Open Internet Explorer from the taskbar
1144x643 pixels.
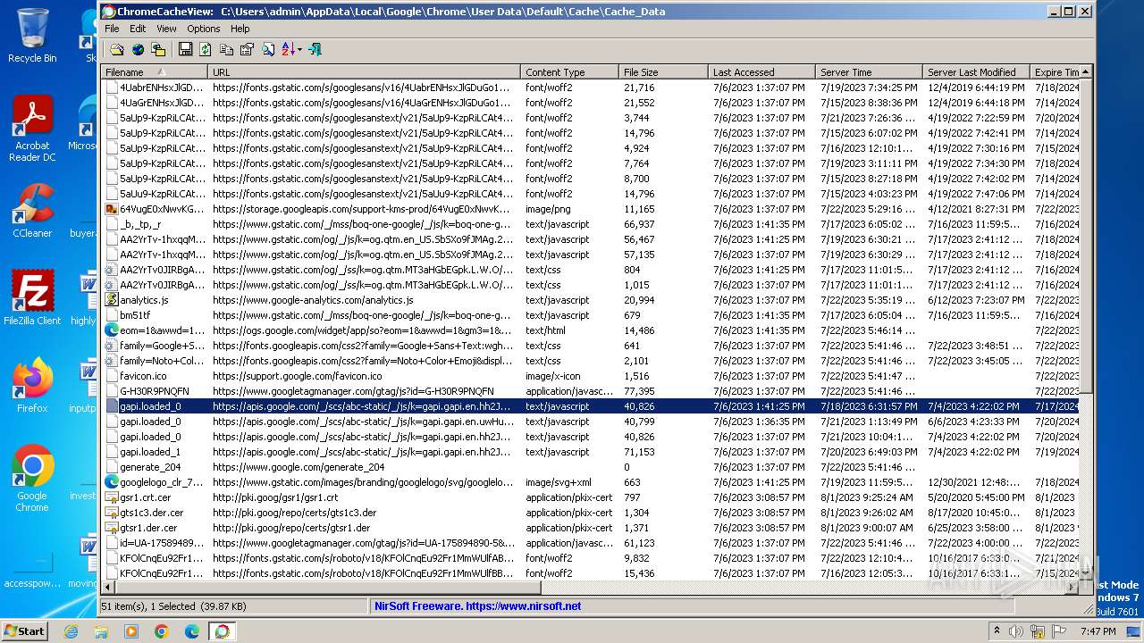pos(71,631)
